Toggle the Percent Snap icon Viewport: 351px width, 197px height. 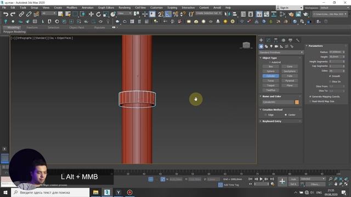click(175, 14)
